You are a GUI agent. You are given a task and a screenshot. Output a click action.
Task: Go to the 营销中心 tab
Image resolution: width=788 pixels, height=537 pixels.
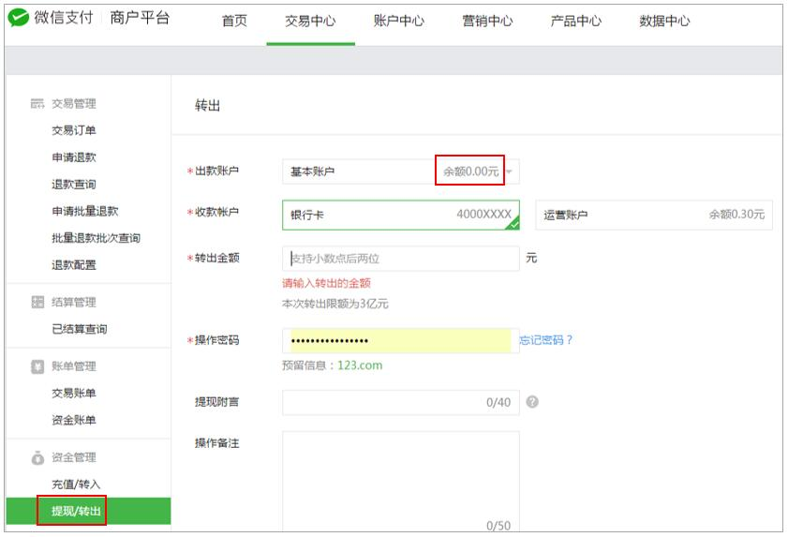tap(487, 21)
